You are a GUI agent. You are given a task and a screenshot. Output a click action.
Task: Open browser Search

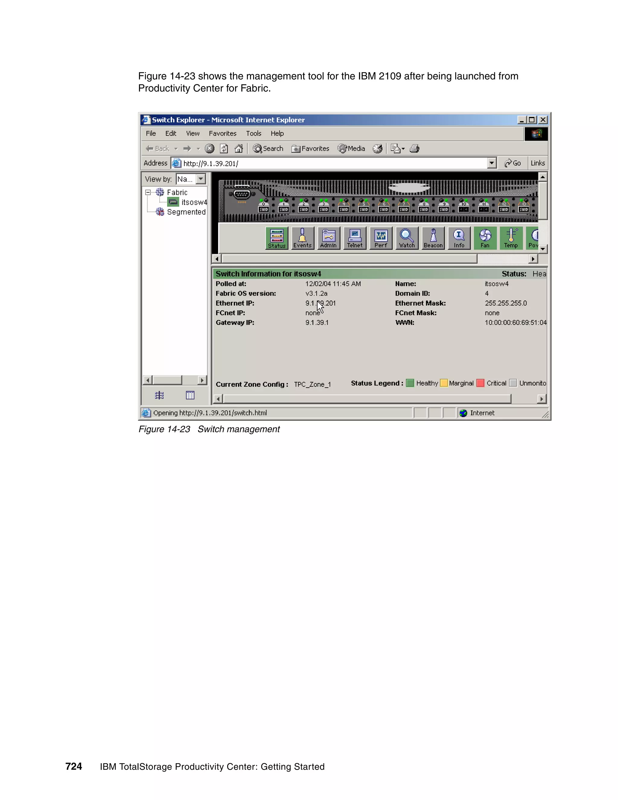pyautogui.click(x=268, y=148)
